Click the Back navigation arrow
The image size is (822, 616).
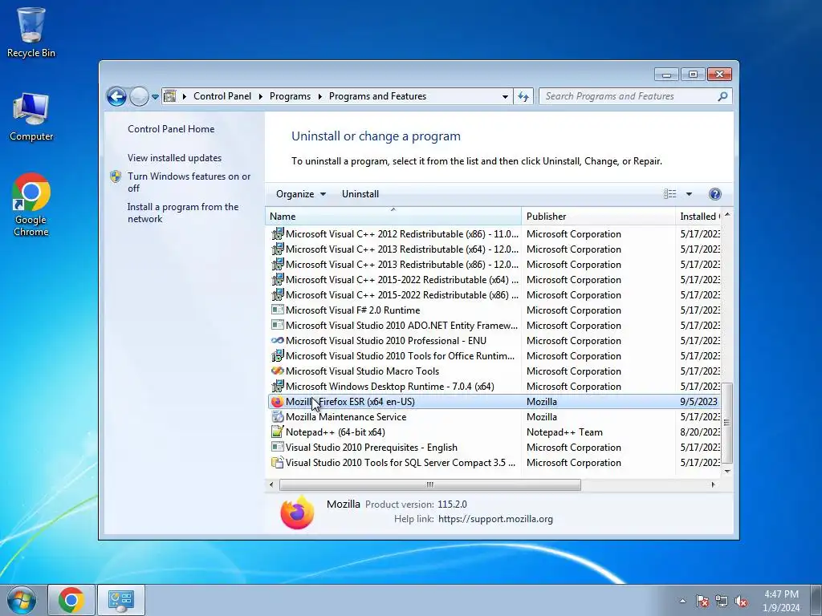116,96
